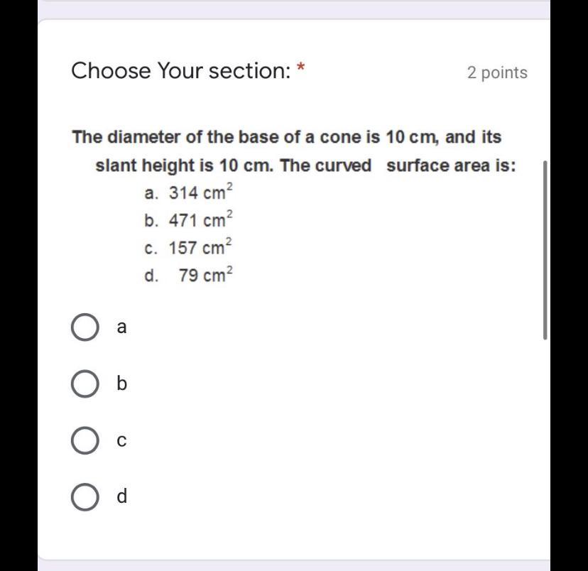Click the '2 points' label
The image size is (588, 571).
pos(497,72)
